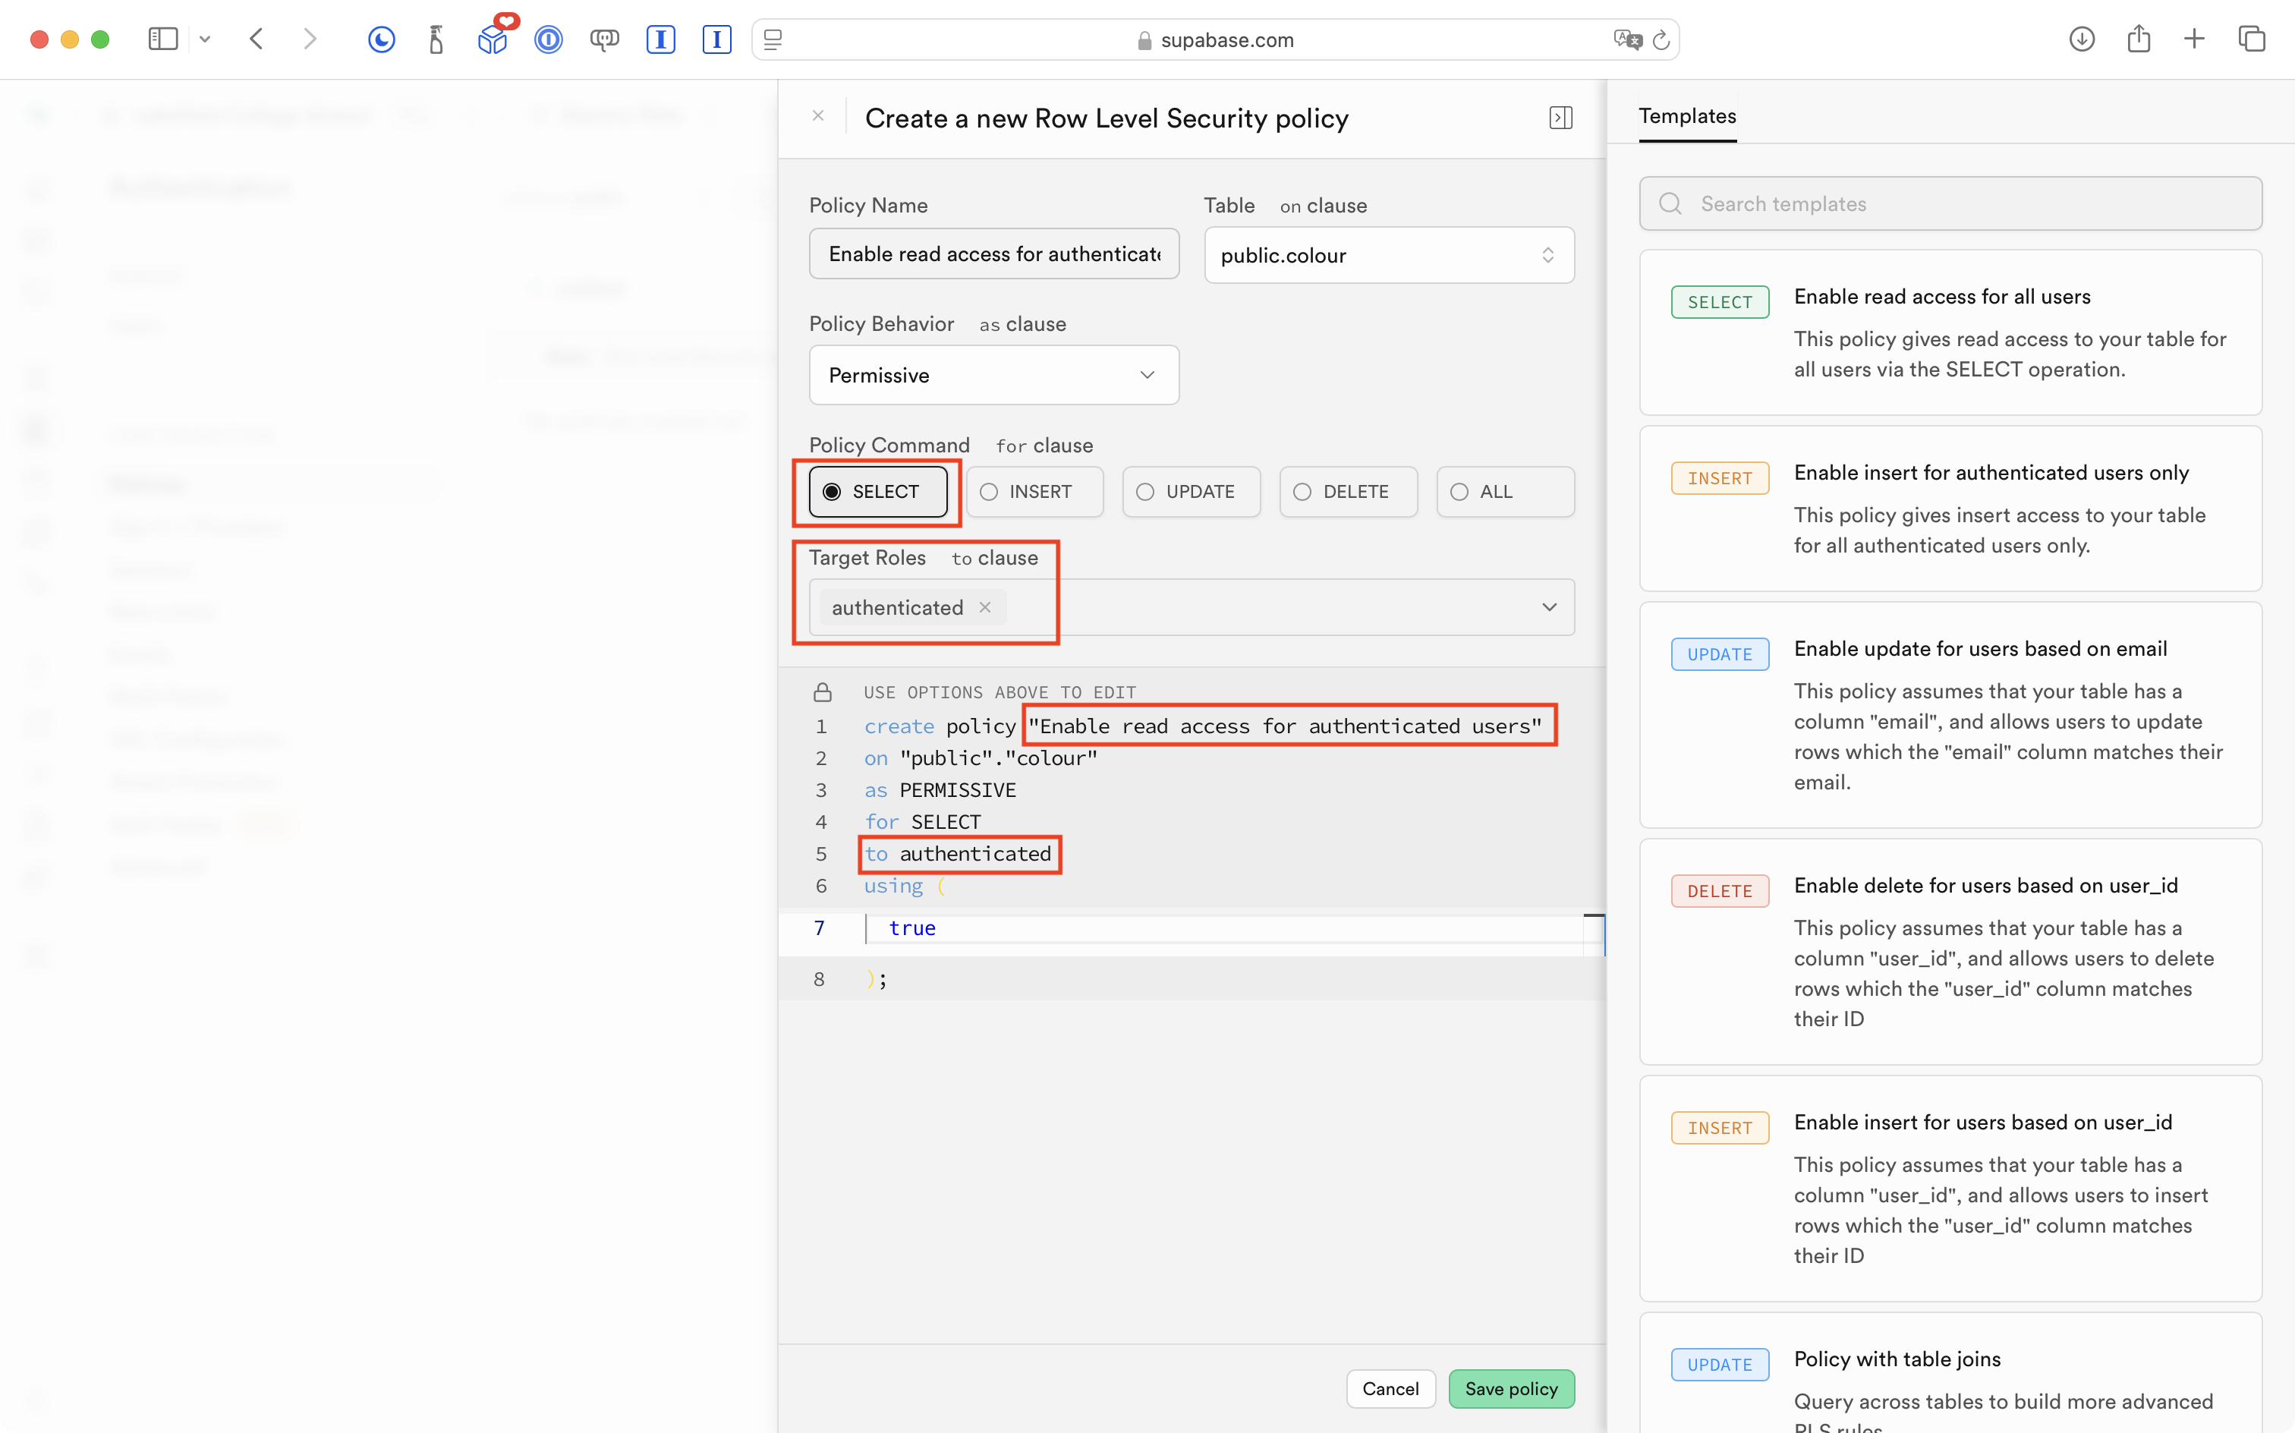Choose the DELETE policy command
2295x1433 pixels.
coord(1349,492)
